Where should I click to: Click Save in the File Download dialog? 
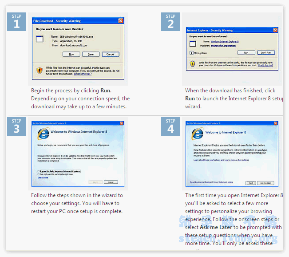click(x=91, y=54)
